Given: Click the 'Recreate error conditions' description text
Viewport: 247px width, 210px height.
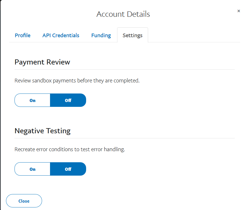Looking at the screenshot, I should tap(70, 149).
